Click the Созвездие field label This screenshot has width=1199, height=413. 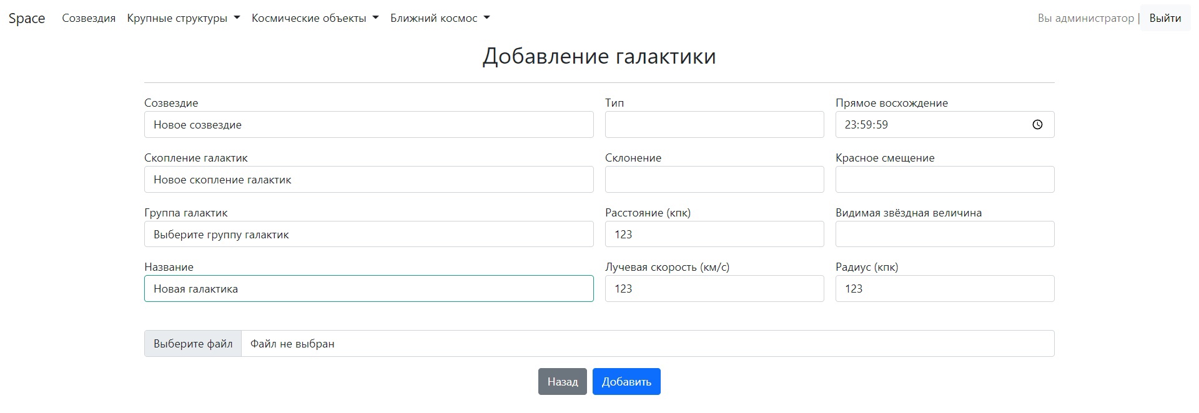[x=171, y=103]
